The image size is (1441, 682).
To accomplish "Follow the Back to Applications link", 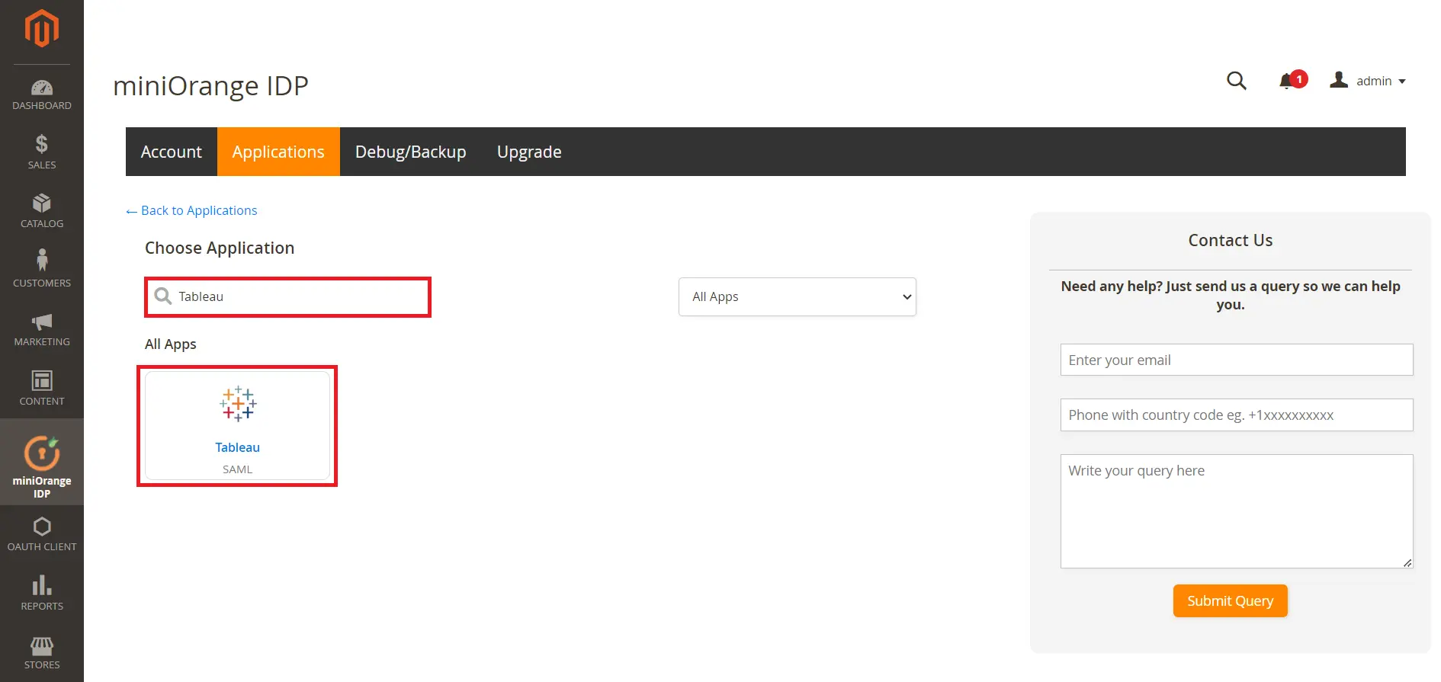I will coord(191,210).
